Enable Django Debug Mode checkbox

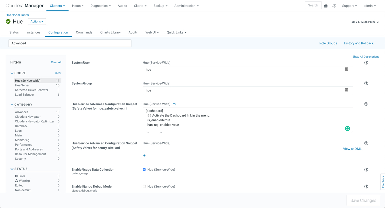point(144,187)
